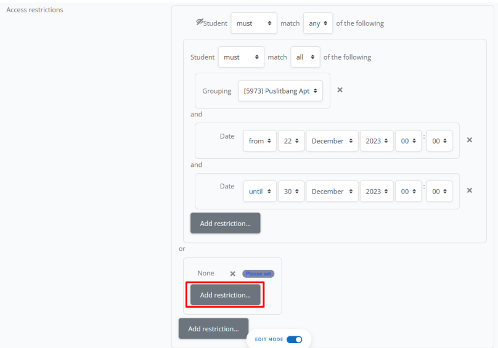Delete the 'from' Date restriction using X

click(x=469, y=140)
